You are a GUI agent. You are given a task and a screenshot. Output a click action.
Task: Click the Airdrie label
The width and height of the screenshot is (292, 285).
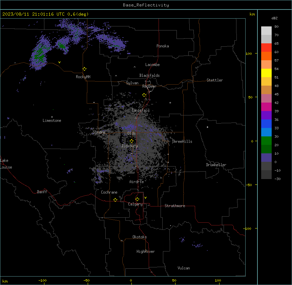pos(137,182)
